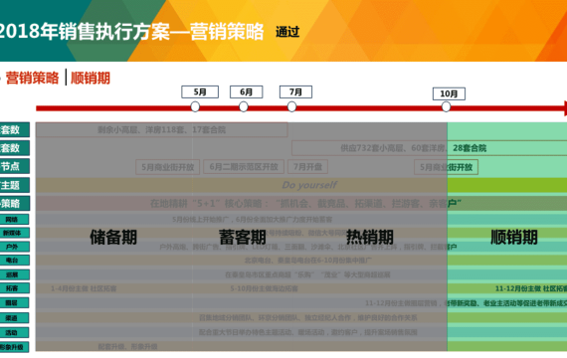Click the 顺销期 phase heading in green area
This screenshot has height=358, width=567.
(x=514, y=238)
